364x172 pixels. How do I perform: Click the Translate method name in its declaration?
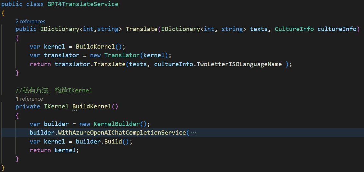coord(141,29)
